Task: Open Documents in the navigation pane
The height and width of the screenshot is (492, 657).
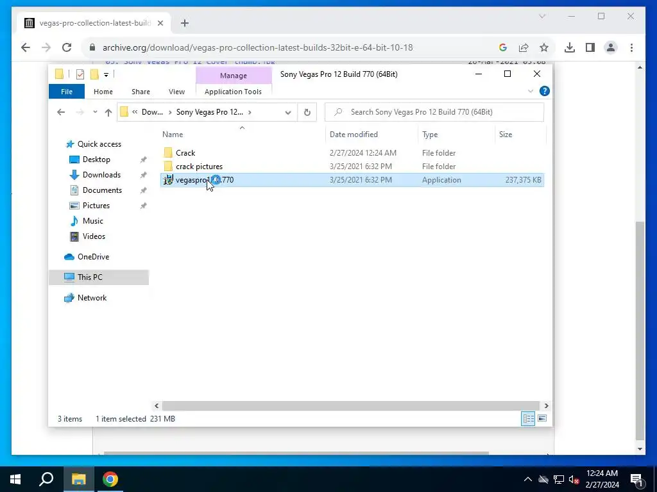Action: tap(102, 190)
